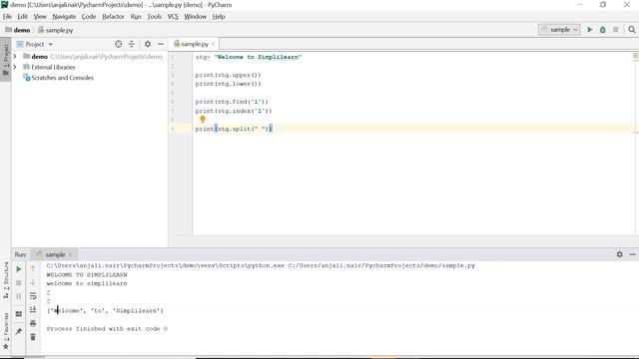Hide the Run panel with the minus icon
Image resolution: width=639 pixels, height=359 pixels.
(632, 254)
